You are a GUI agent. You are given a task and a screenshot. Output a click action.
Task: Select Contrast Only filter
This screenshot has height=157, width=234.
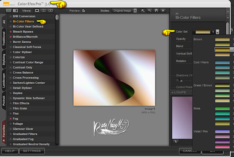click(23, 67)
